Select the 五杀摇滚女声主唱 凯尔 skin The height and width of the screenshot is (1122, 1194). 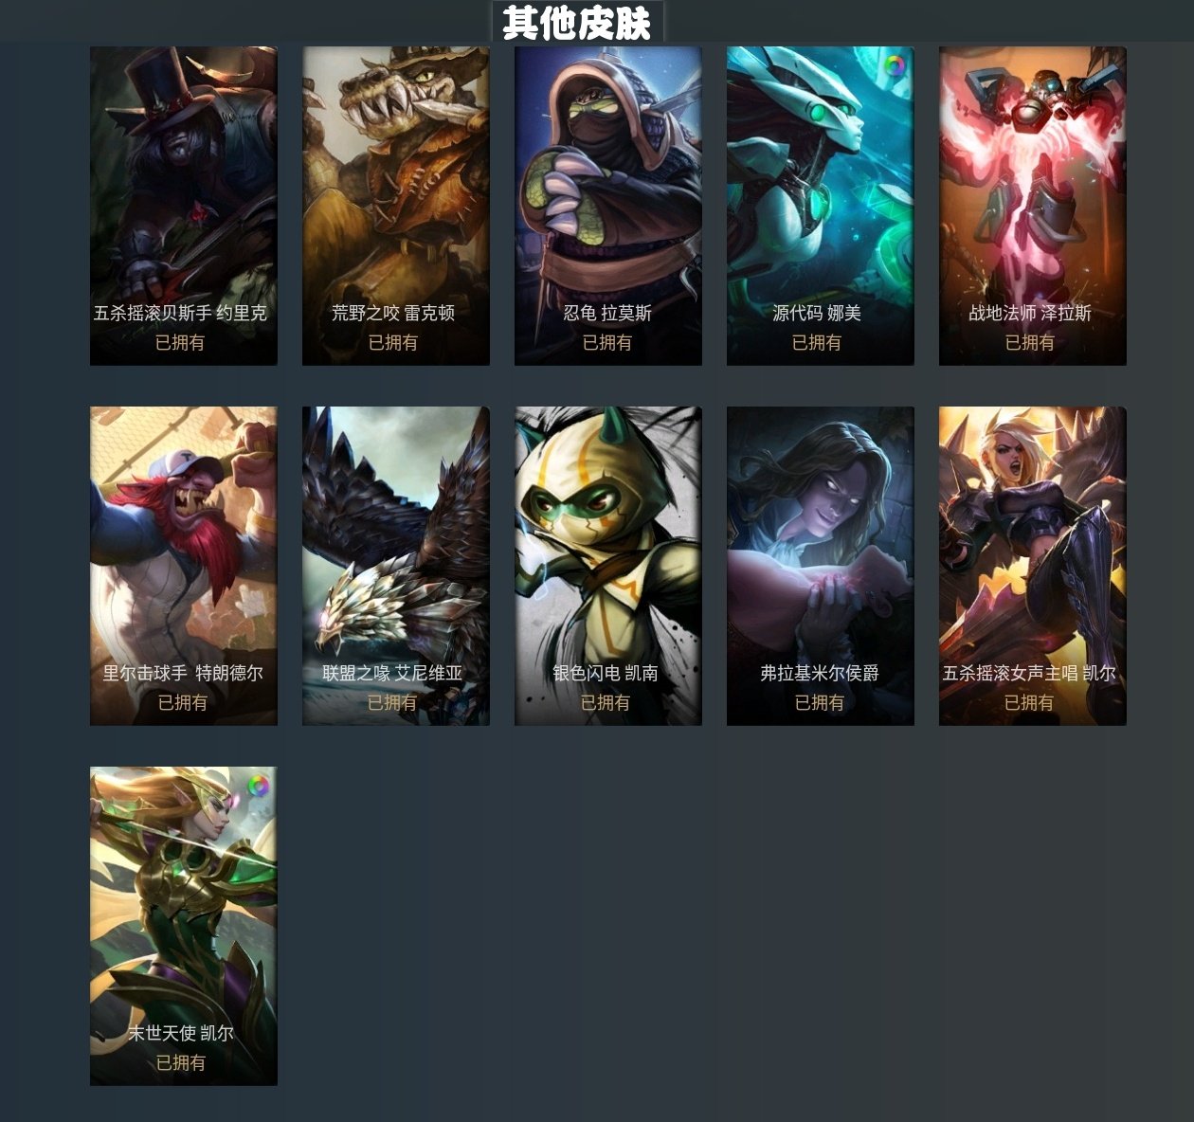[1033, 566]
